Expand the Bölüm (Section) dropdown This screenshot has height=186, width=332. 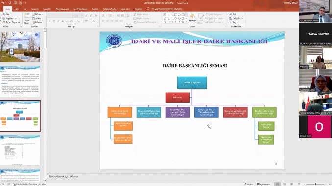point(38,22)
